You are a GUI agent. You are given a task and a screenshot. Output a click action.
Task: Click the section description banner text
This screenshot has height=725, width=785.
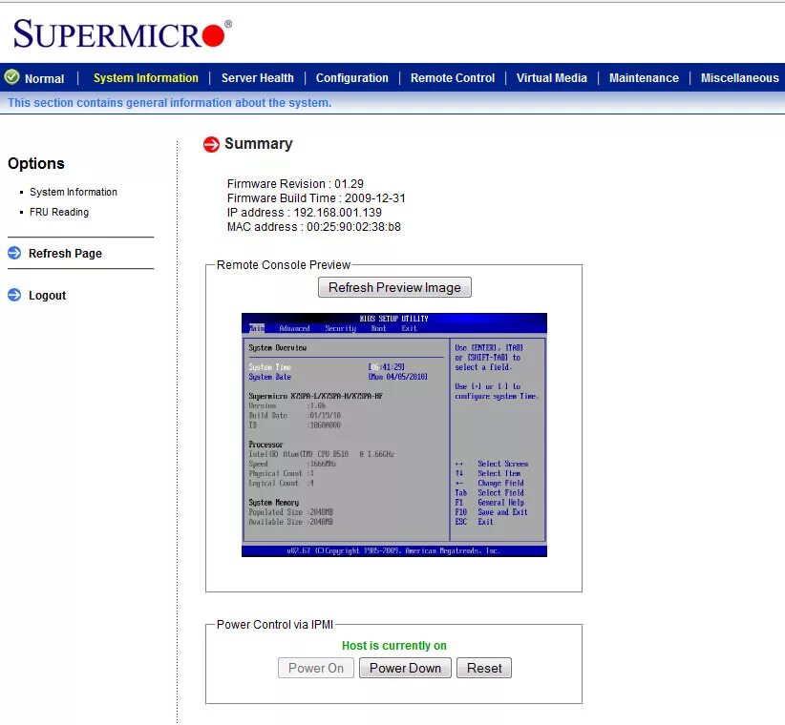(170, 103)
